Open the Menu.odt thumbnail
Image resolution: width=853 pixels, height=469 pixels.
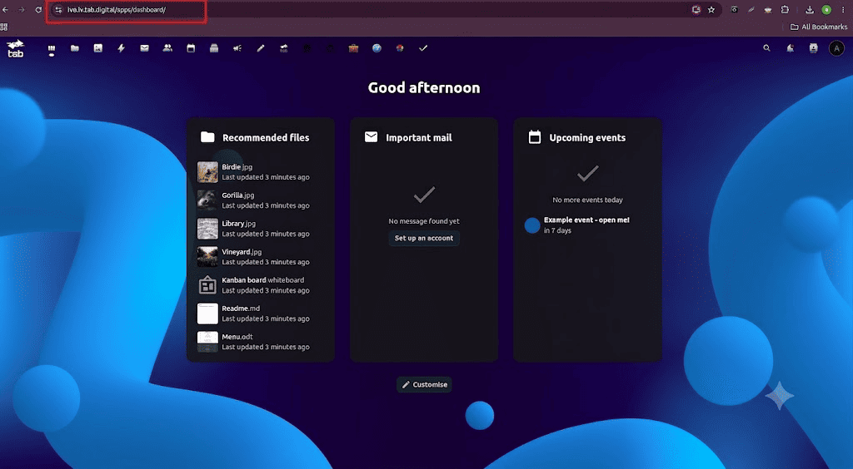click(207, 342)
